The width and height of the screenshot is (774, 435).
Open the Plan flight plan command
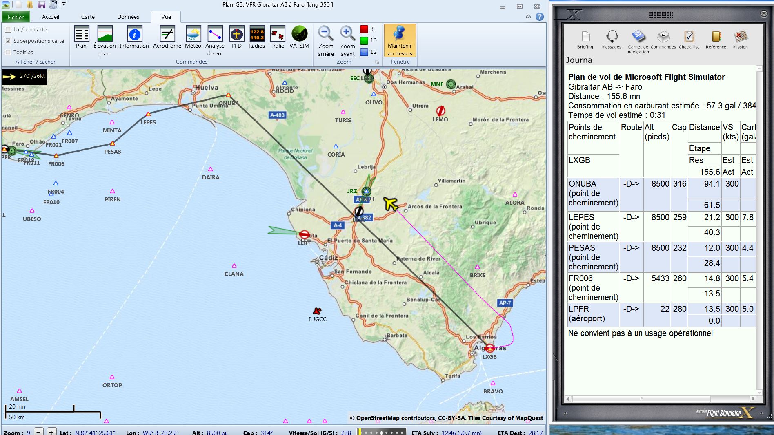coord(81,38)
